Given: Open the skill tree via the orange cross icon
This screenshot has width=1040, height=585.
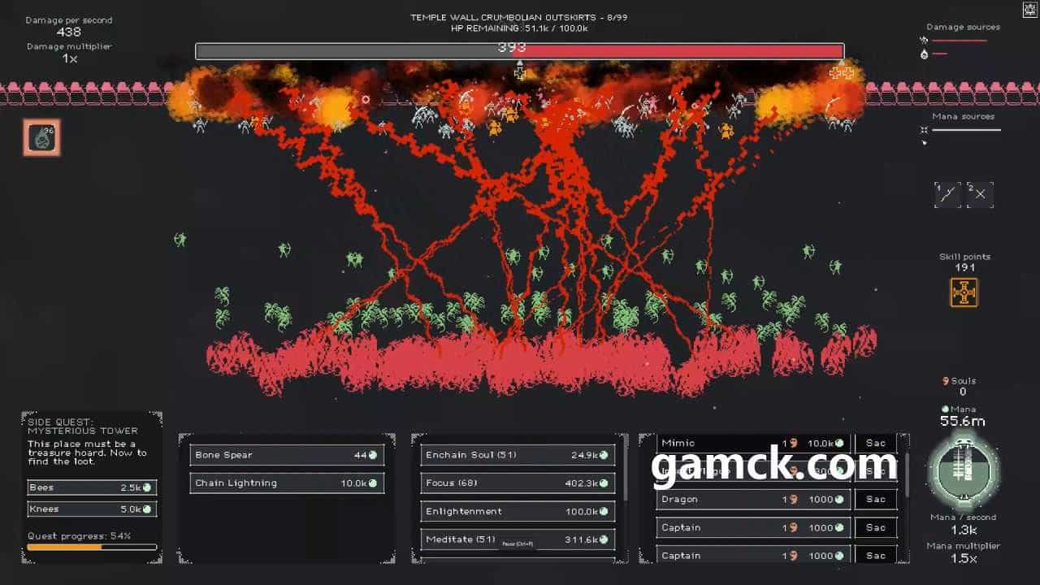Looking at the screenshot, I should (964, 292).
